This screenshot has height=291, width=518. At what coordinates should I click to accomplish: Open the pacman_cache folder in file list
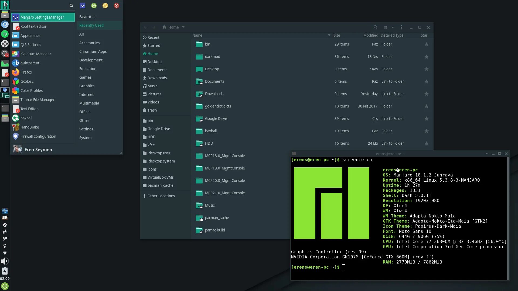pyautogui.click(x=217, y=218)
